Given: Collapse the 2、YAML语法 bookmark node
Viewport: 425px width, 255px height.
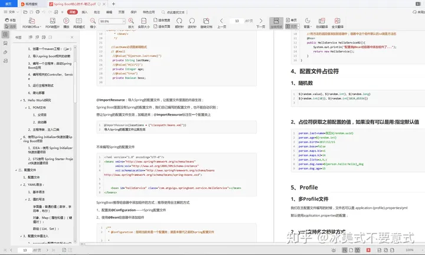Looking at the screenshot, I should pos(21,185).
